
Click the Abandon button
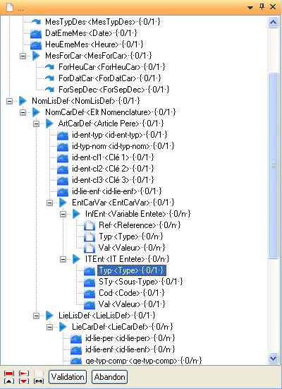pos(110,377)
